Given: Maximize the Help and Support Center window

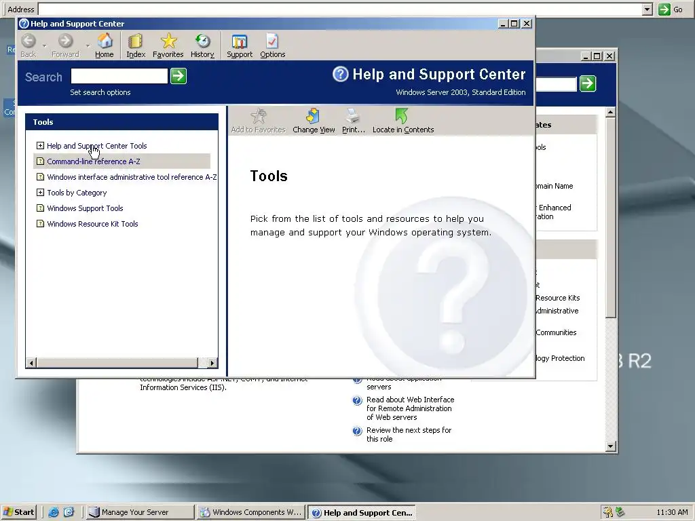Looking at the screenshot, I should point(514,24).
